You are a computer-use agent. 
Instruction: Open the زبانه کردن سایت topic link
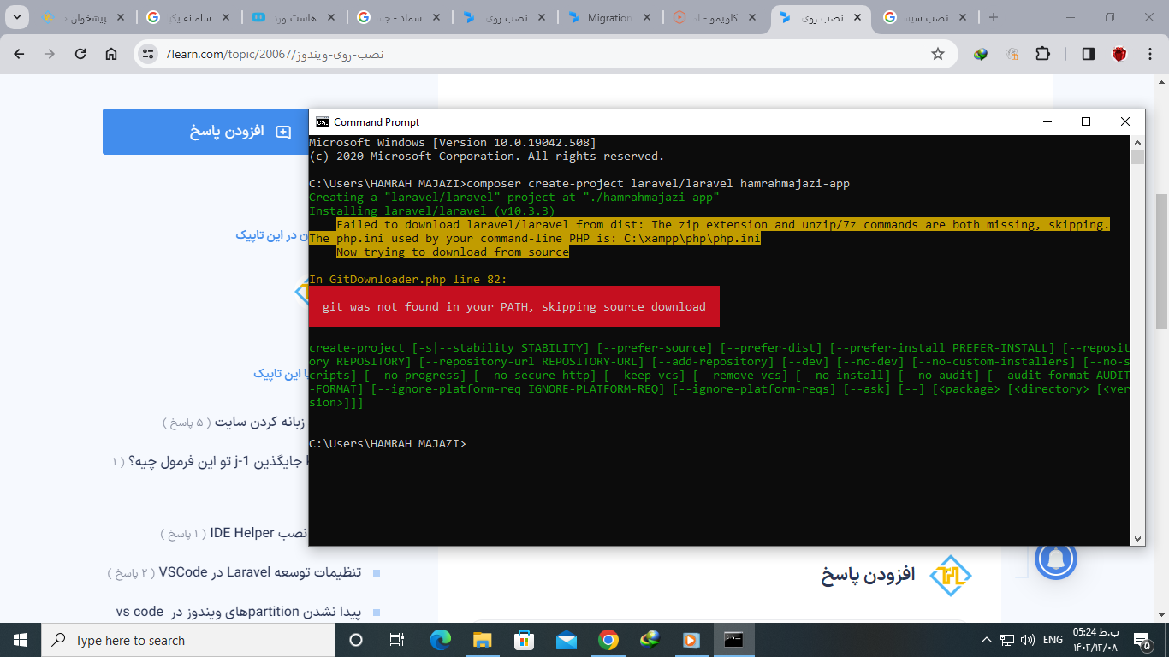[x=260, y=422]
